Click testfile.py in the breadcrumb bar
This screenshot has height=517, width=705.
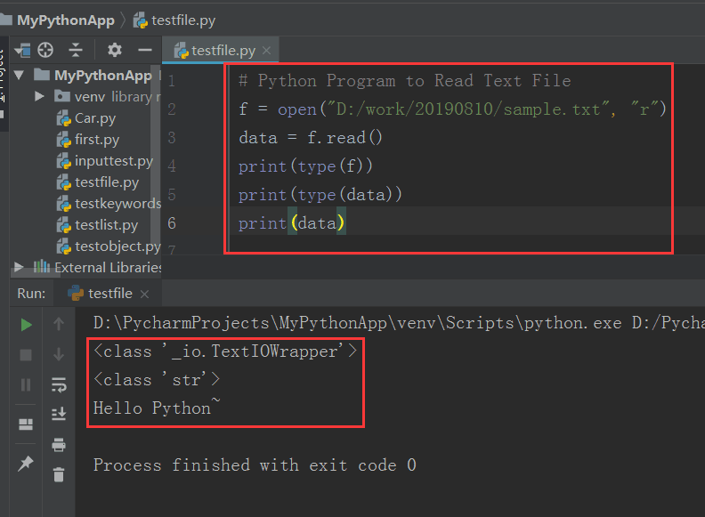pos(174,20)
